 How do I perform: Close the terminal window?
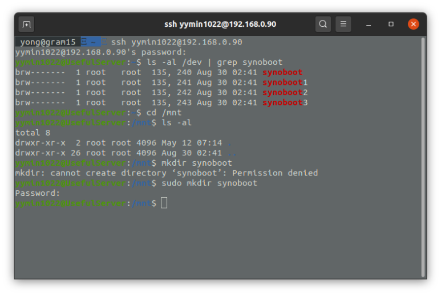(414, 24)
